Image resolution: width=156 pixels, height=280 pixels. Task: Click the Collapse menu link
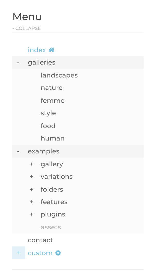[27, 28]
